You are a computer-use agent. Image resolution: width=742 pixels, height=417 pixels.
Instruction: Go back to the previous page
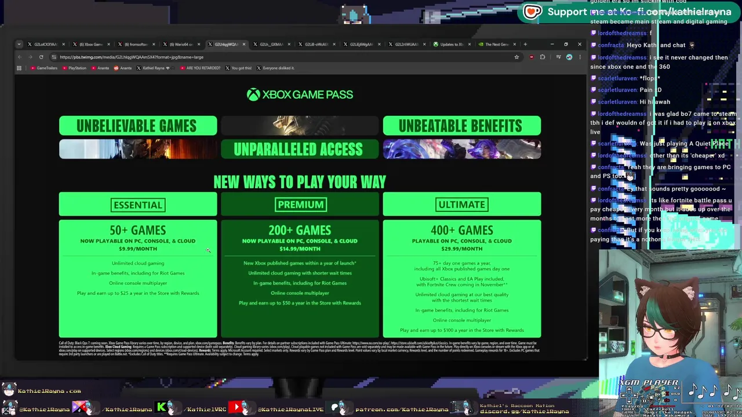[x=20, y=57]
